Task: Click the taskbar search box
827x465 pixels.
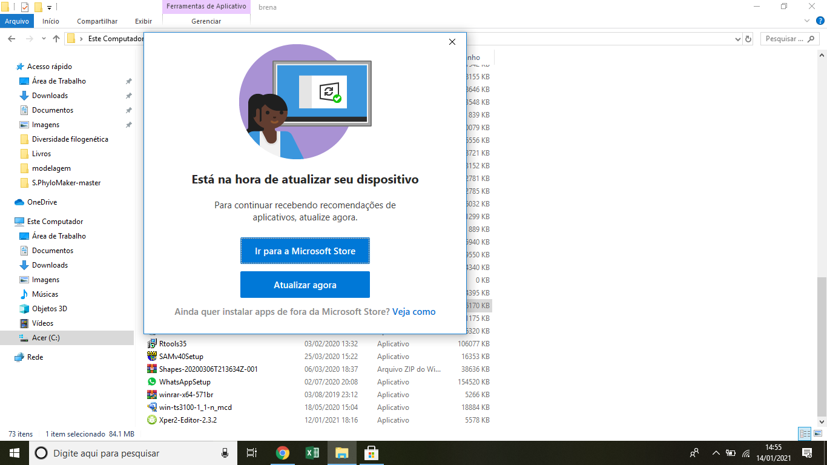Action: pyautogui.click(x=133, y=453)
